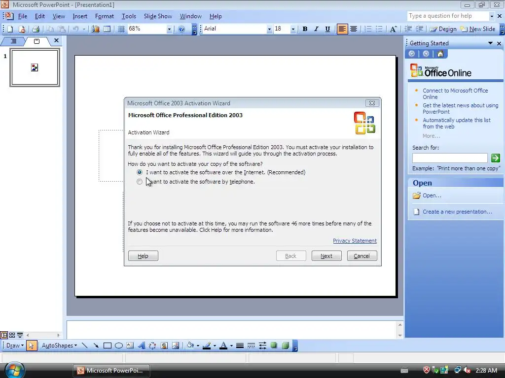Viewport: 505px width, 378px height.
Task: Click the Undo toolbar icon
Action: click(x=75, y=29)
